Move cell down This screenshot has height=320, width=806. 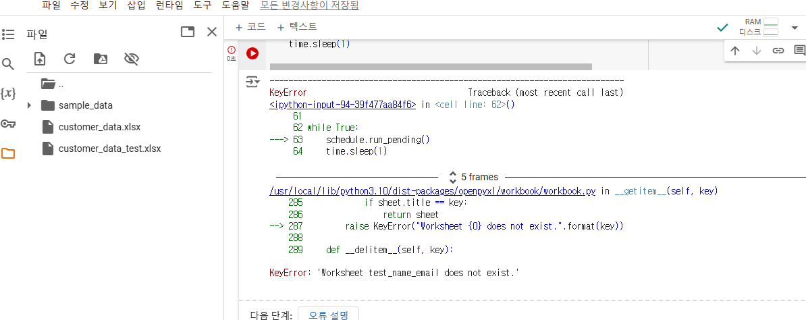756,51
